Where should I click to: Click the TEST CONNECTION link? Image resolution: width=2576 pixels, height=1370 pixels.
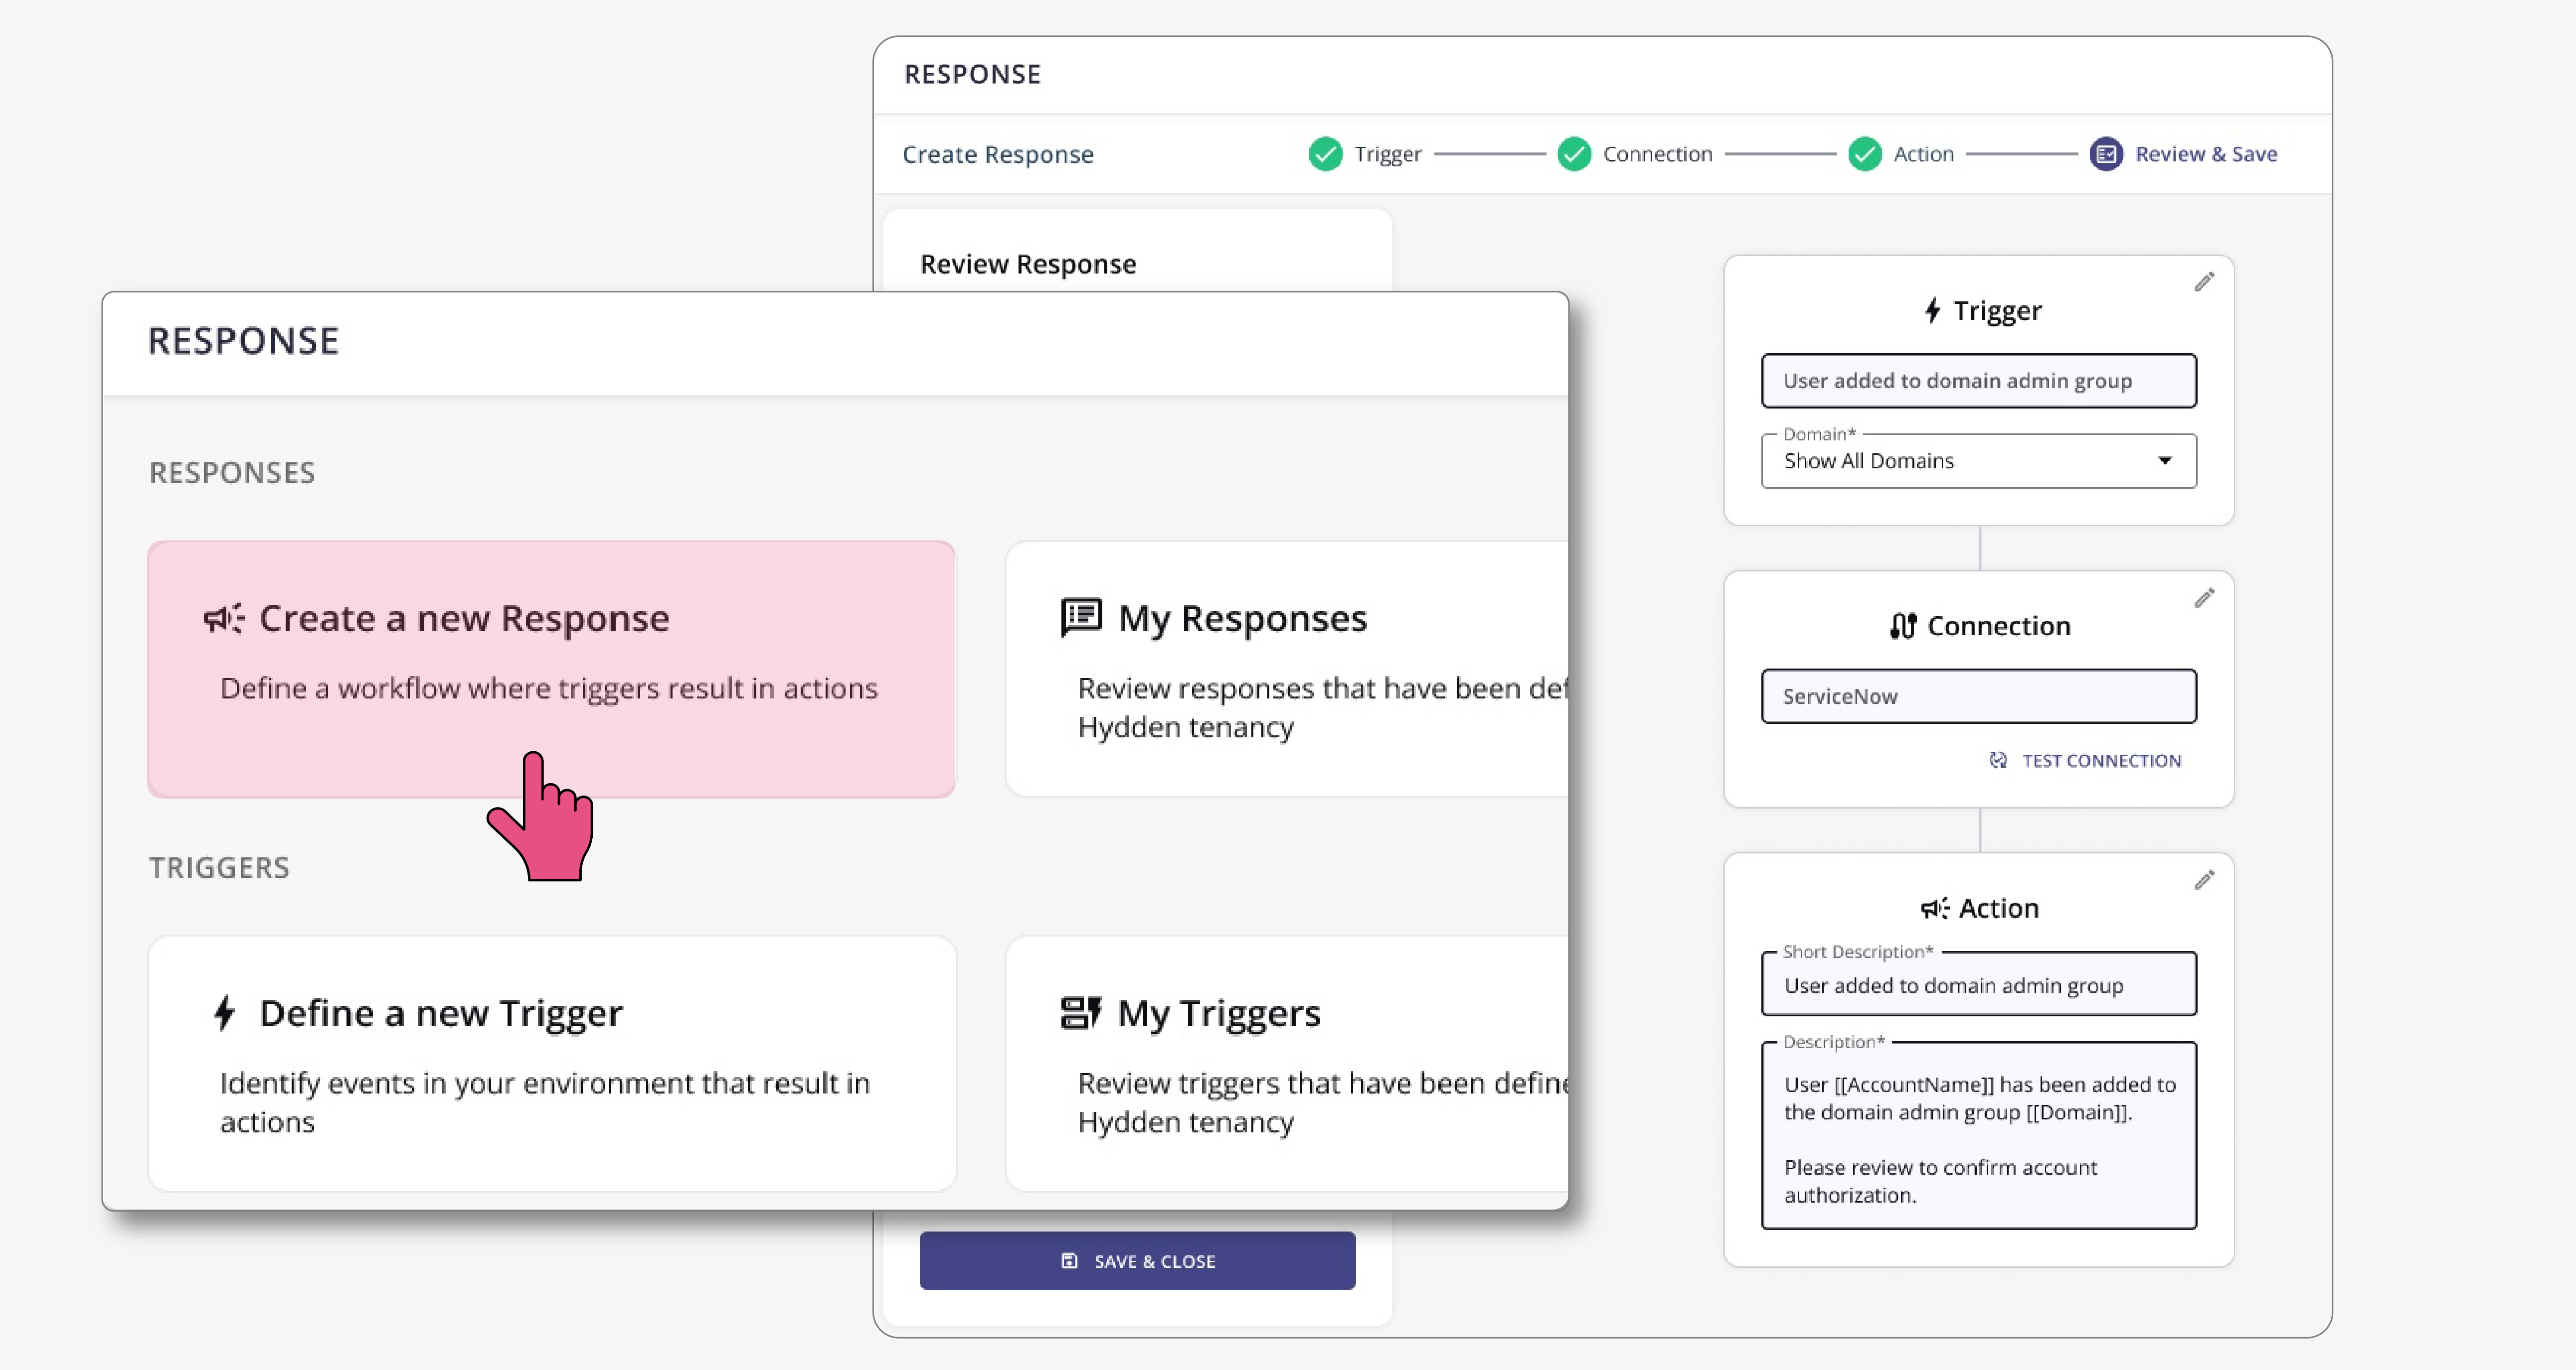2101,760
